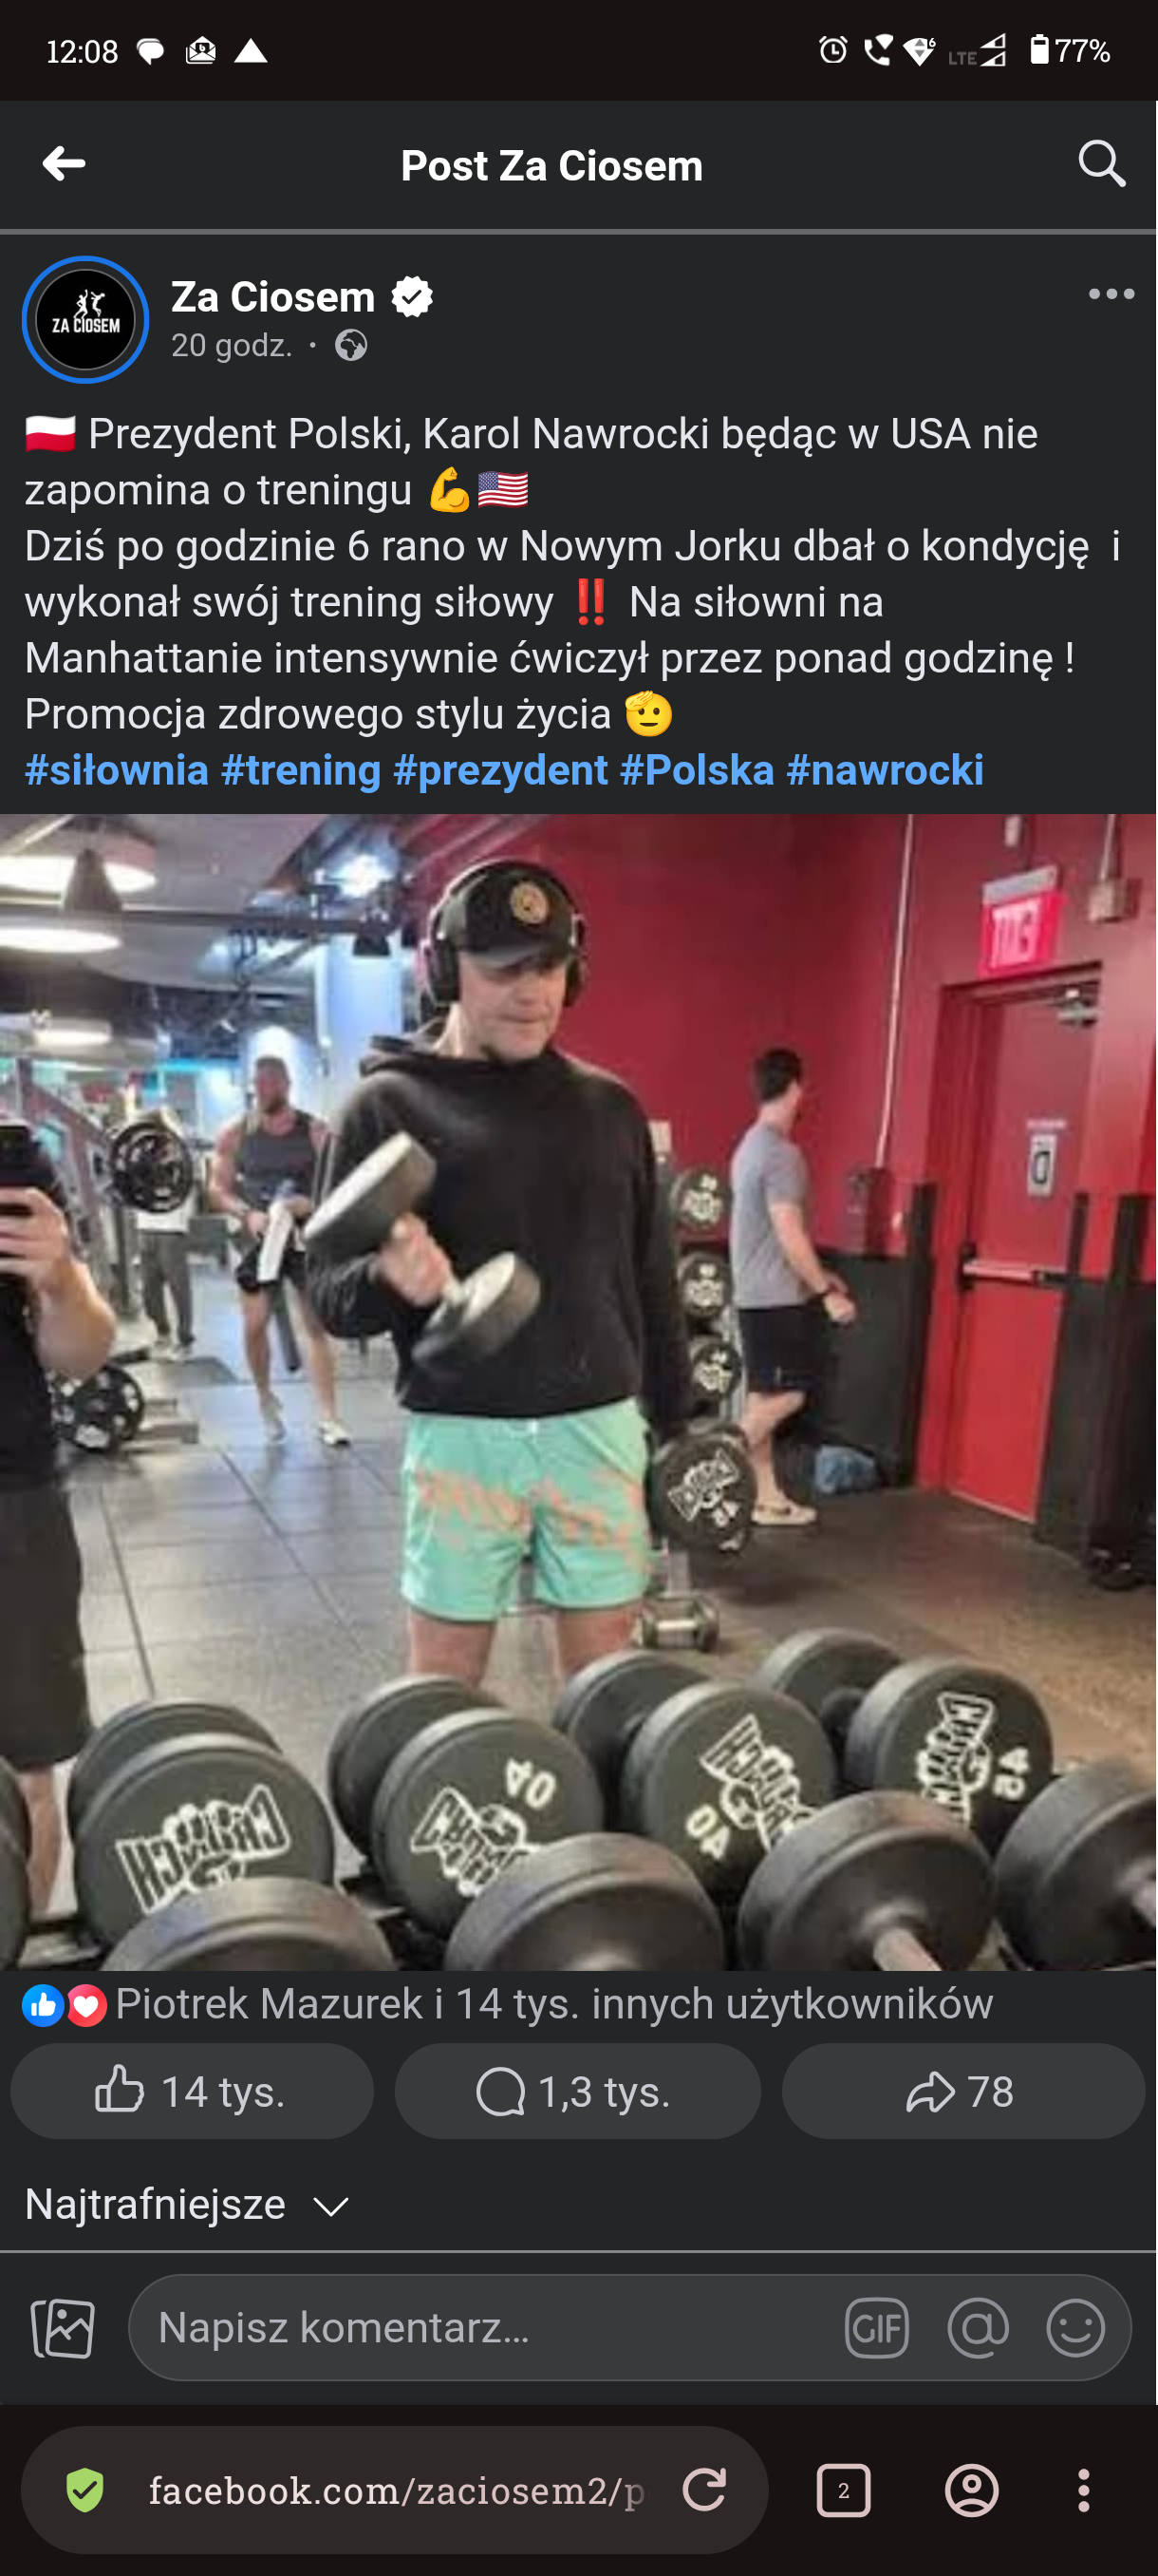Open the #nawrocki hashtag link
Viewport: 1158px width, 2576px height.
886,770
